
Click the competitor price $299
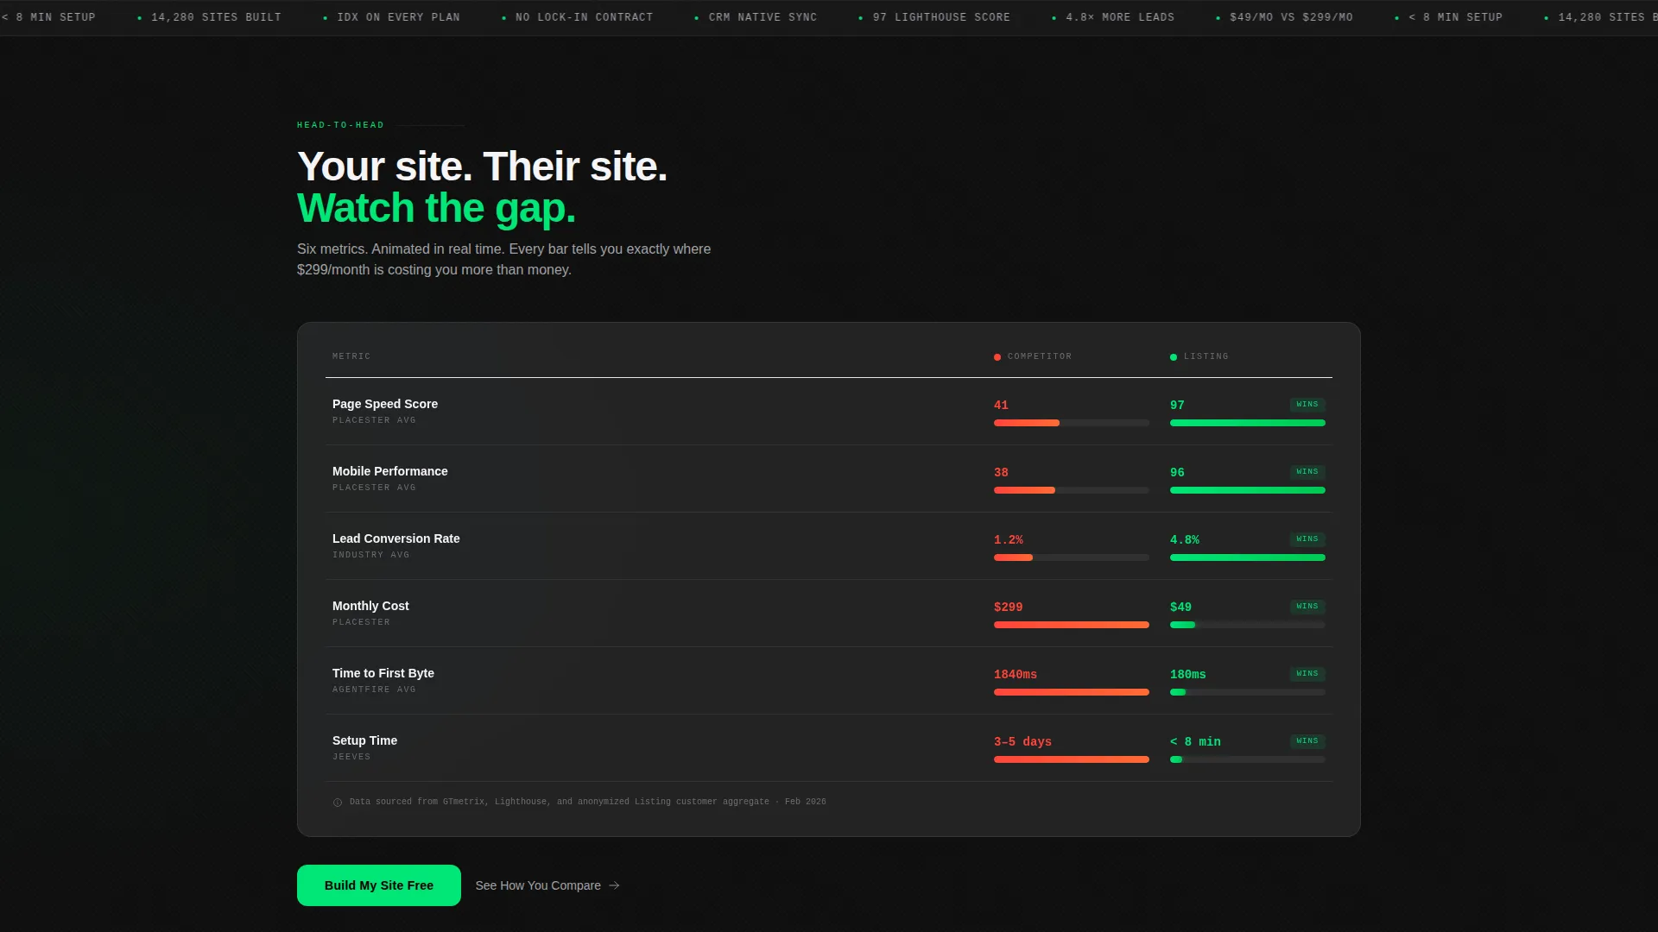1009,607
